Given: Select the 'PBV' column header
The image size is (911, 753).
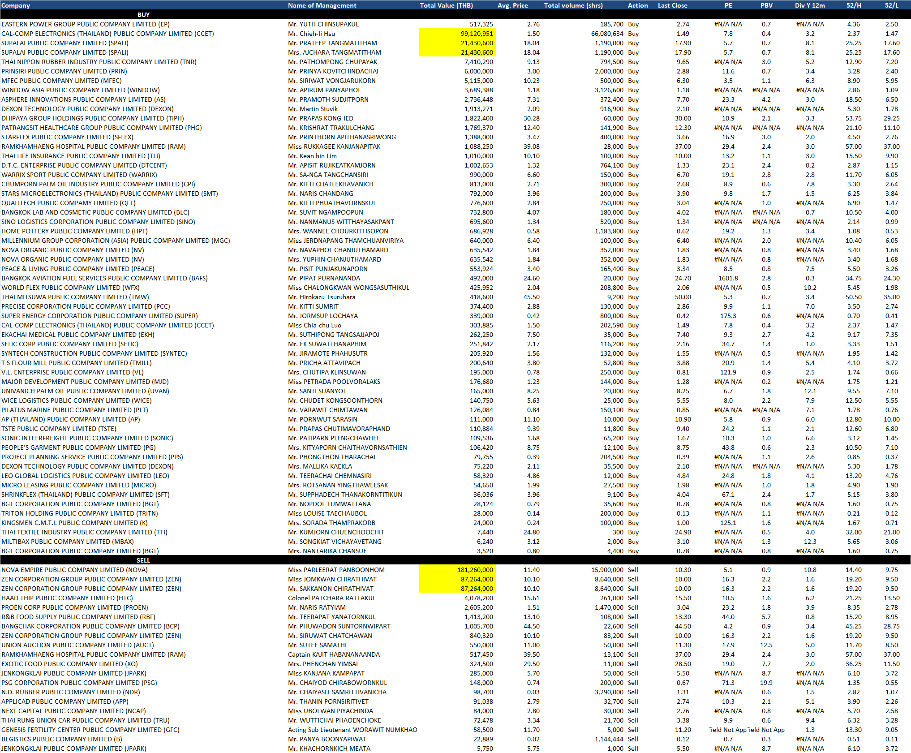Looking at the screenshot, I should coord(766,5).
